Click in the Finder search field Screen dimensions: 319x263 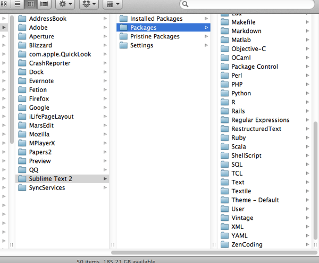tap(247, 4)
